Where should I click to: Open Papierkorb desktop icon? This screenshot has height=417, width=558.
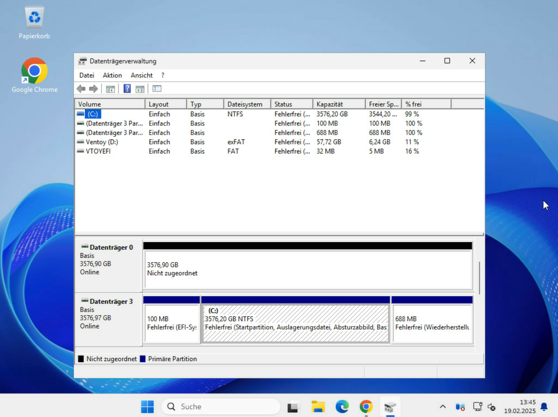(x=34, y=23)
